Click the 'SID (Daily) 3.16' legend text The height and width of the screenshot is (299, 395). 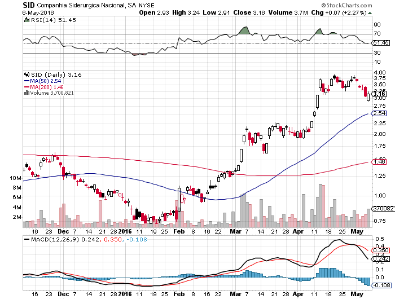click(56, 75)
